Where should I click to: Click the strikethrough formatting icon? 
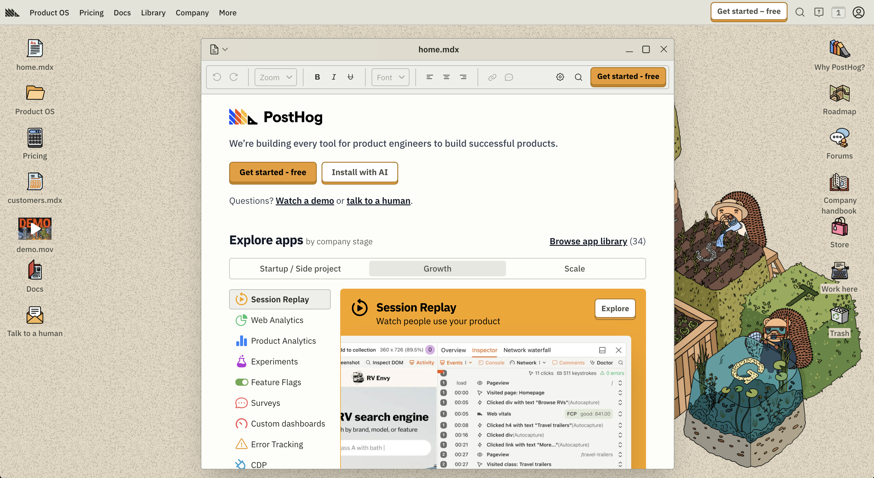coord(351,77)
